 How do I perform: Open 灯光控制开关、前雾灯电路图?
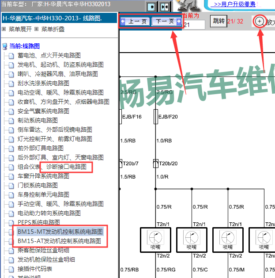coord(55,139)
